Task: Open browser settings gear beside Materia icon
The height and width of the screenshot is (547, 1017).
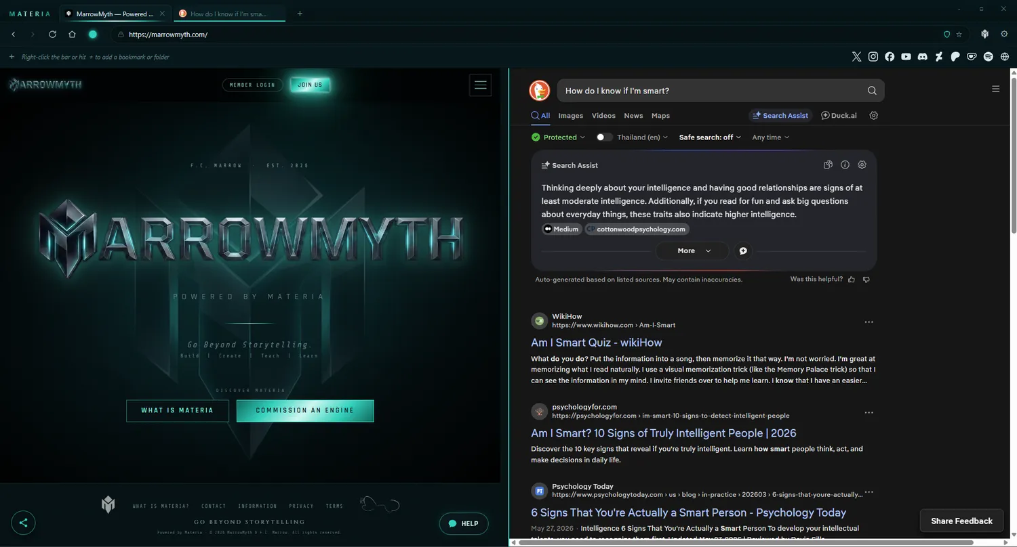Action: pos(1004,34)
